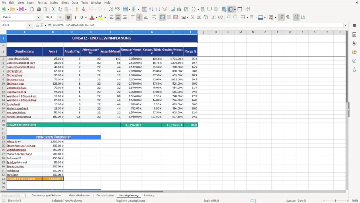
Task: Click the zoom slider handle
Action: tap(336, 201)
